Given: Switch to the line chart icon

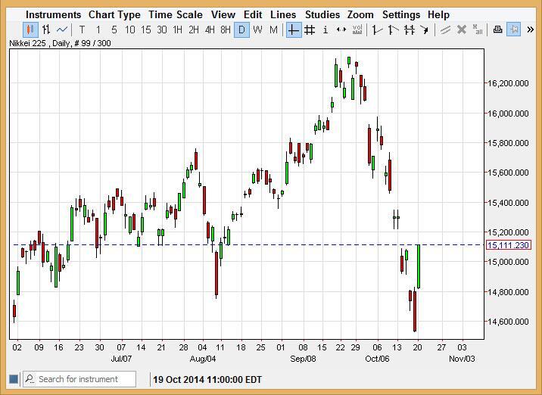Looking at the screenshot, I should coord(62,30).
